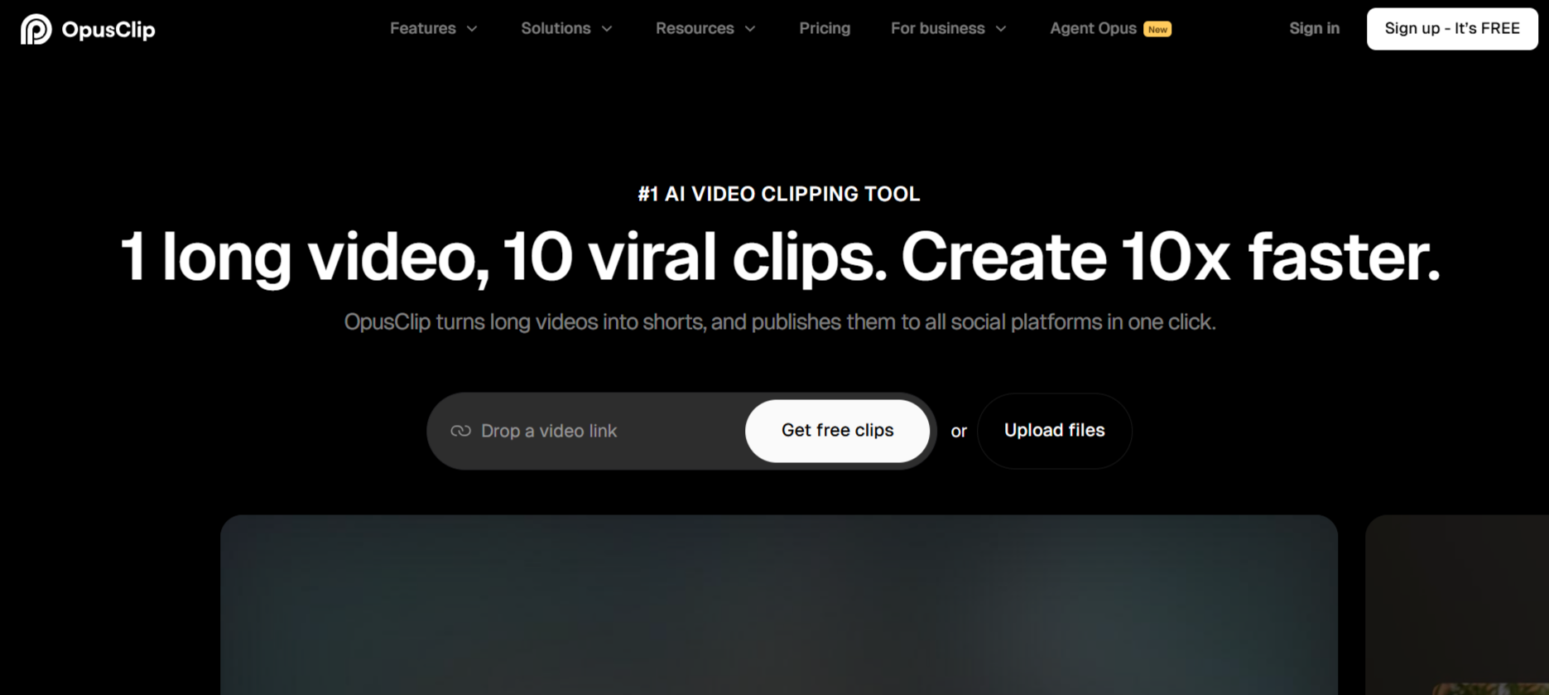
Task: Go to the Pricing page
Action: pyautogui.click(x=825, y=28)
